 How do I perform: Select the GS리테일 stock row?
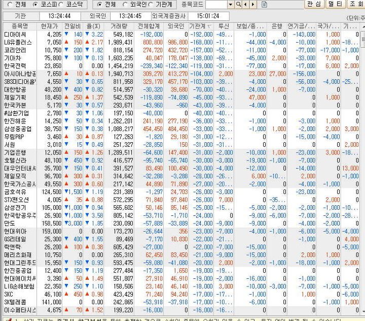(181, 239)
